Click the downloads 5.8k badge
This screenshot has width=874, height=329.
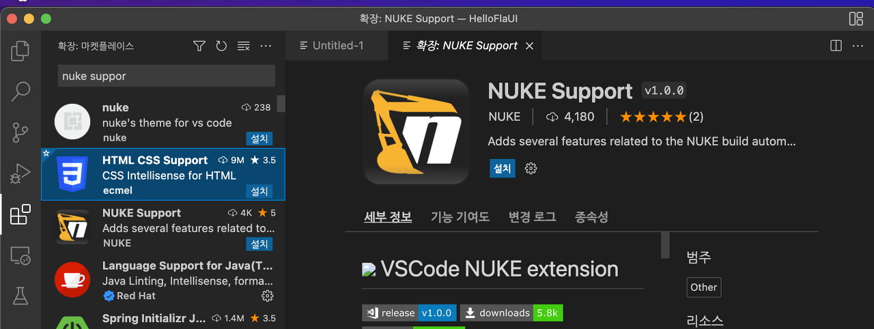(511, 313)
